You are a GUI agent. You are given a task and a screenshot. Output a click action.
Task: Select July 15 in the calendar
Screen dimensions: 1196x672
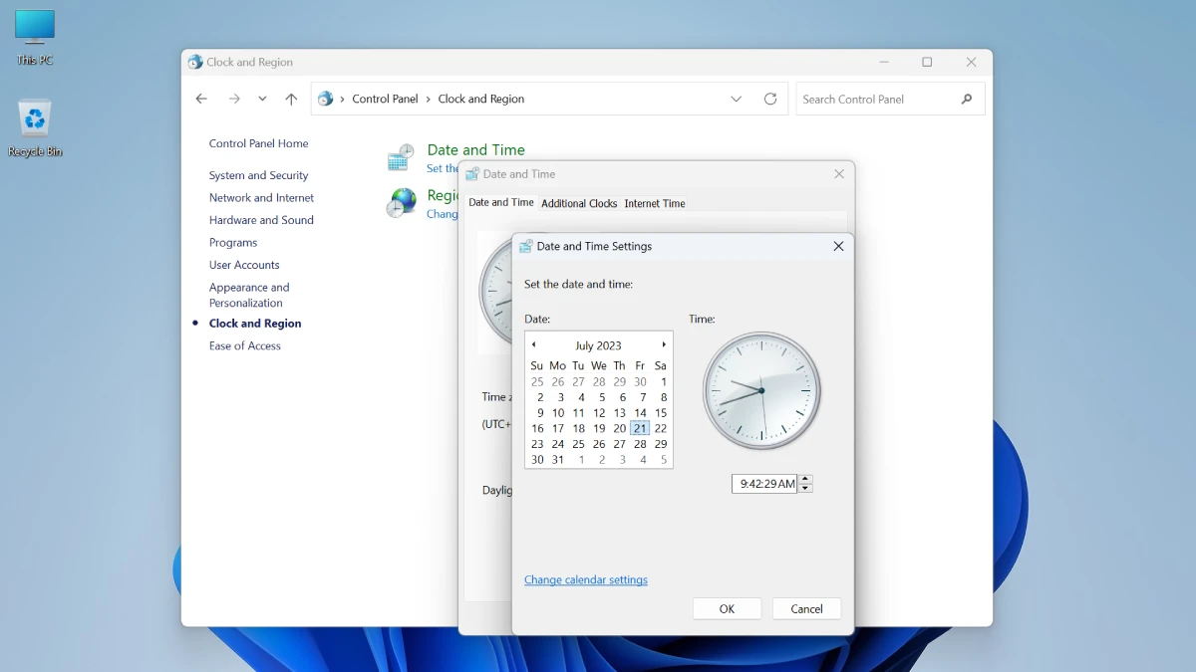click(x=661, y=413)
